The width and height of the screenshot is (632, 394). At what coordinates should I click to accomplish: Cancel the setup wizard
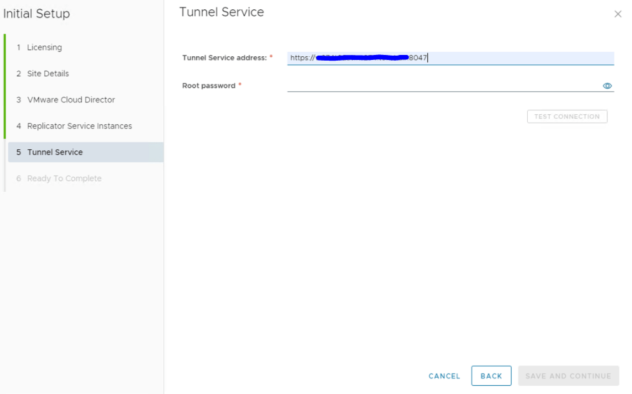tap(444, 376)
